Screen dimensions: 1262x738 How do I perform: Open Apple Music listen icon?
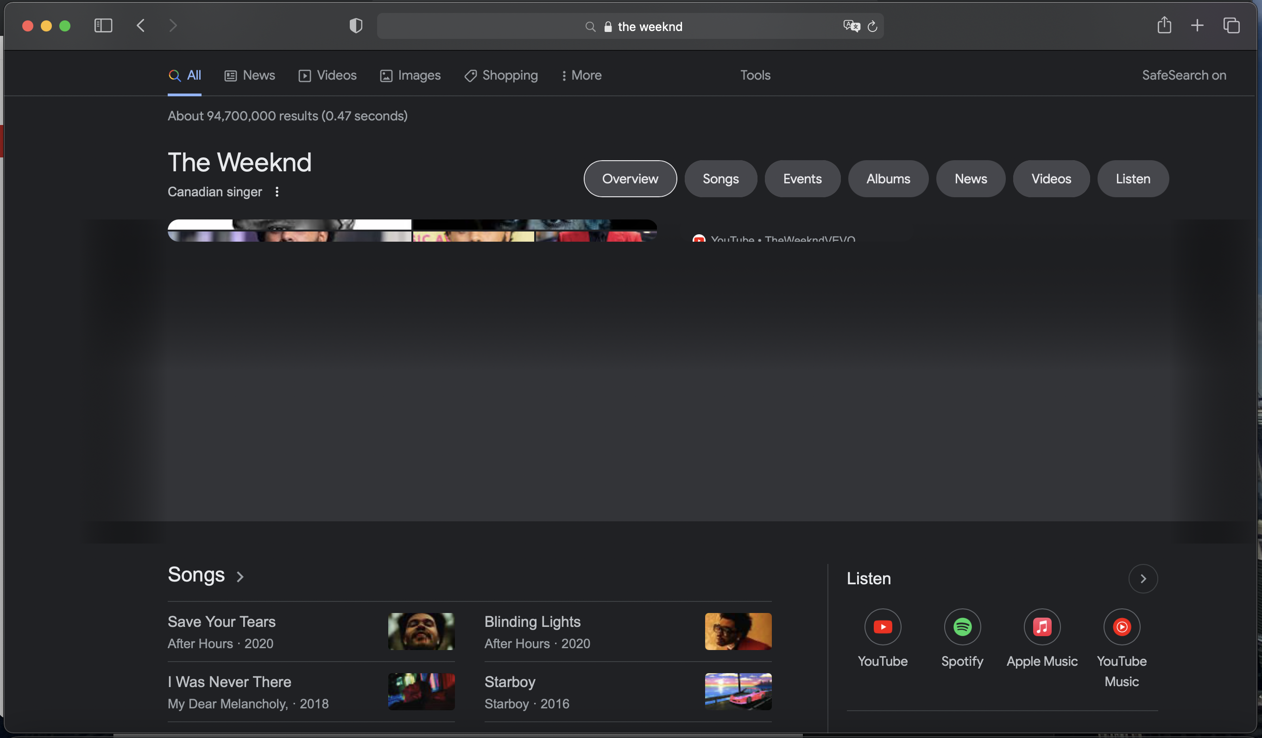point(1041,626)
